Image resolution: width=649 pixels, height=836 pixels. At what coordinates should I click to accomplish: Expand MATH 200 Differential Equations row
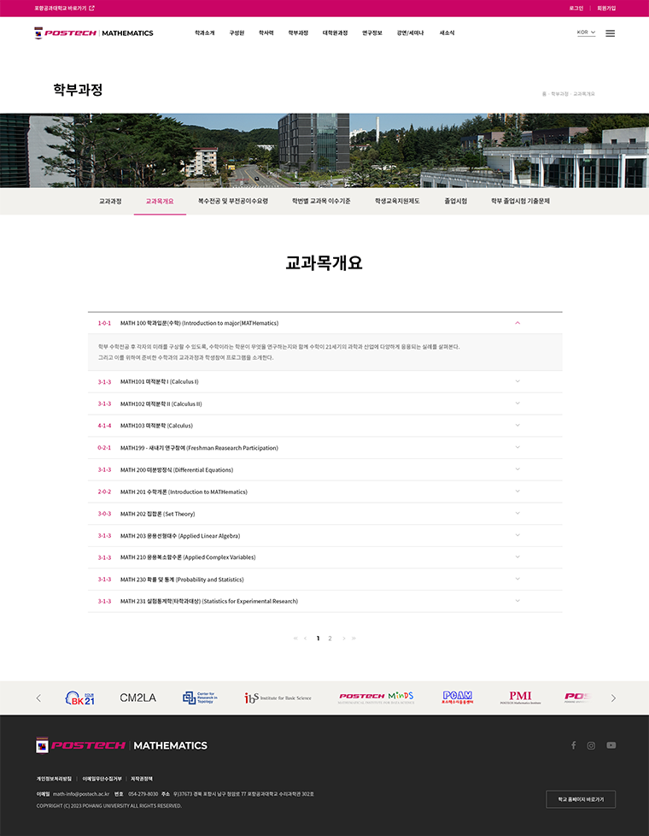(325, 470)
